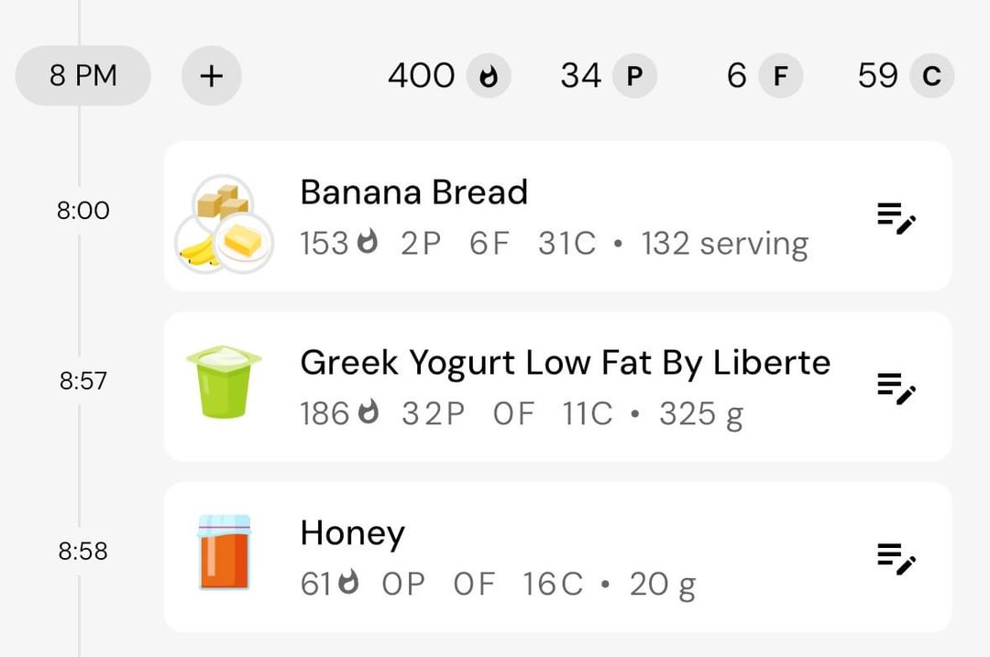
Task: Select the 8 PM time pill
Action: point(83,76)
